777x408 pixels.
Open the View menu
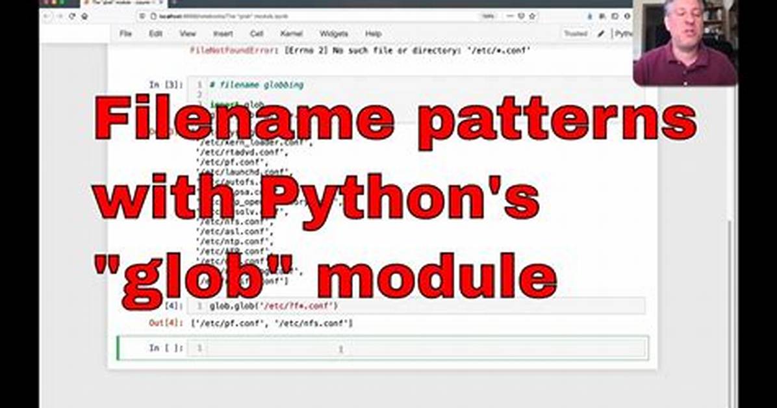[188, 34]
